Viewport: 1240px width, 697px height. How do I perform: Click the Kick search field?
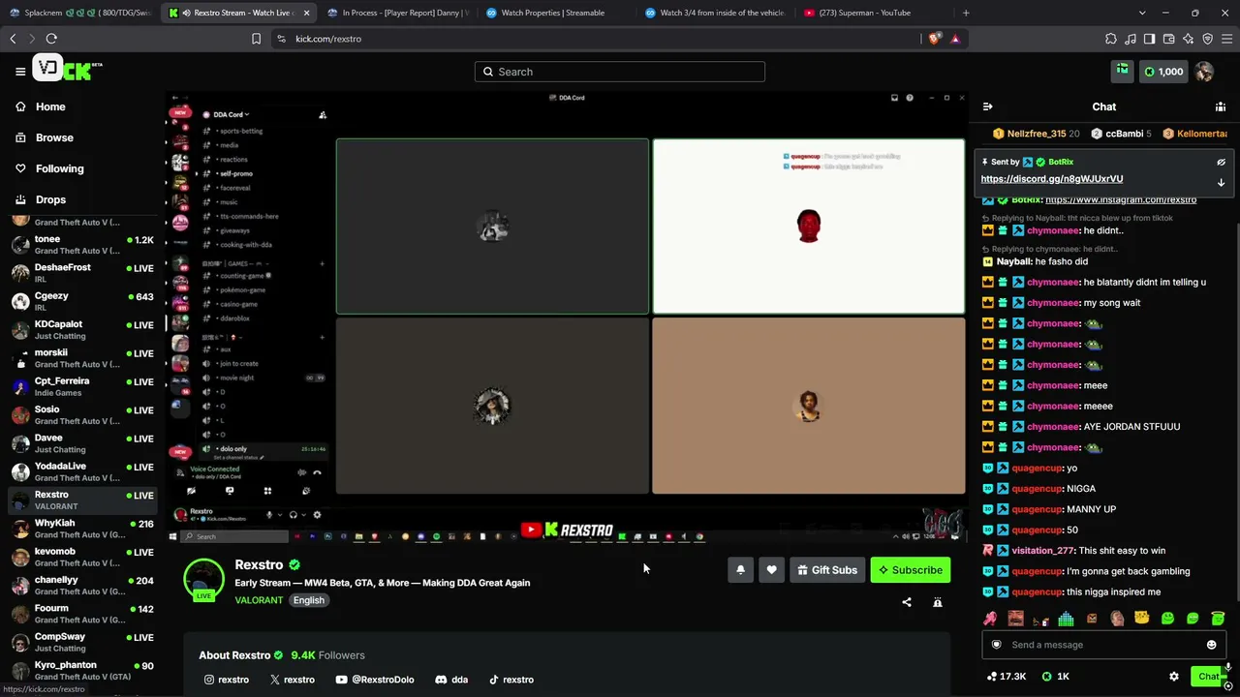click(620, 72)
